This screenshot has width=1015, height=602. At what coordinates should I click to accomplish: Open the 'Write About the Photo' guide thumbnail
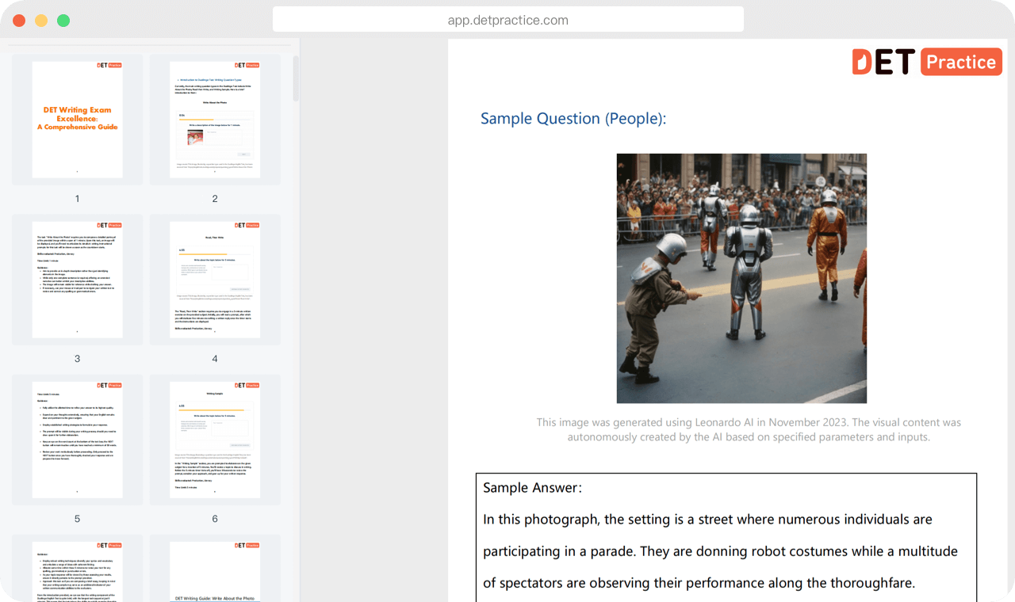tap(214, 570)
